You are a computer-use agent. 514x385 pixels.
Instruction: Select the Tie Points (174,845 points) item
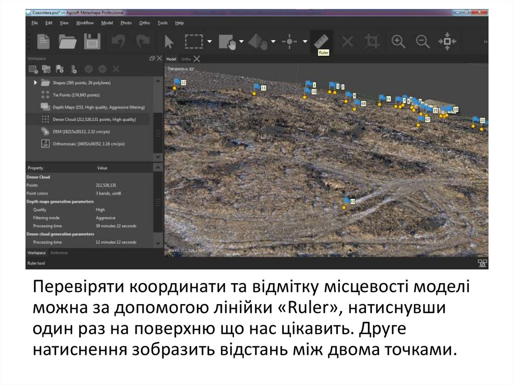pos(76,95)
